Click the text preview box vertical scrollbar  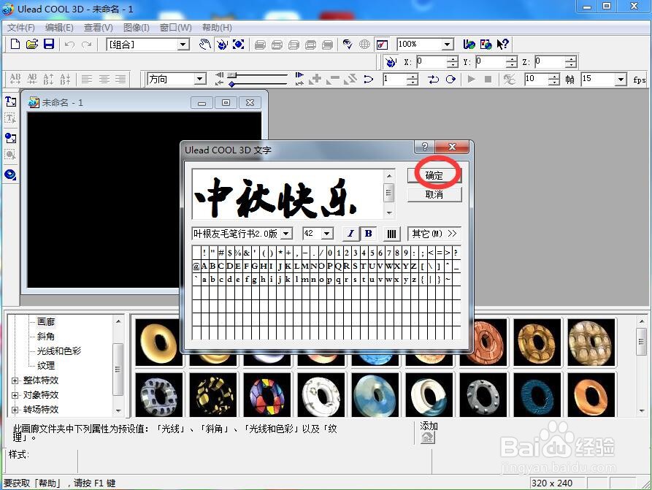tap(389, 194)
